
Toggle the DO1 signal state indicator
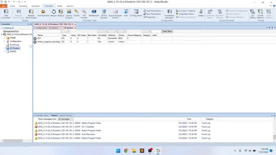35,38
